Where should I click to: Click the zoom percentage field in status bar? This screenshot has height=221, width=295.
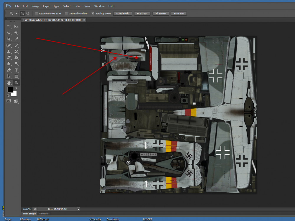click(x=27, y=209)
